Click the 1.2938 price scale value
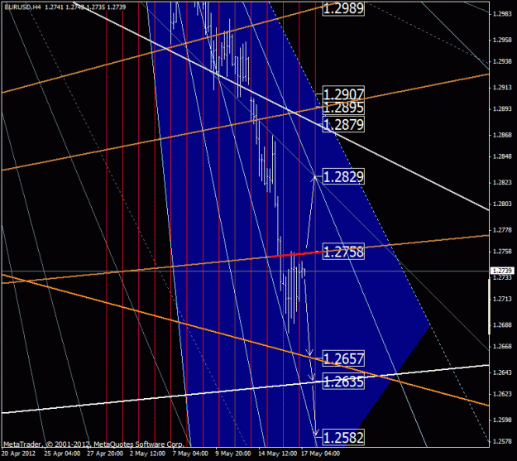517x461 pixels. click(x=502, y=61)
